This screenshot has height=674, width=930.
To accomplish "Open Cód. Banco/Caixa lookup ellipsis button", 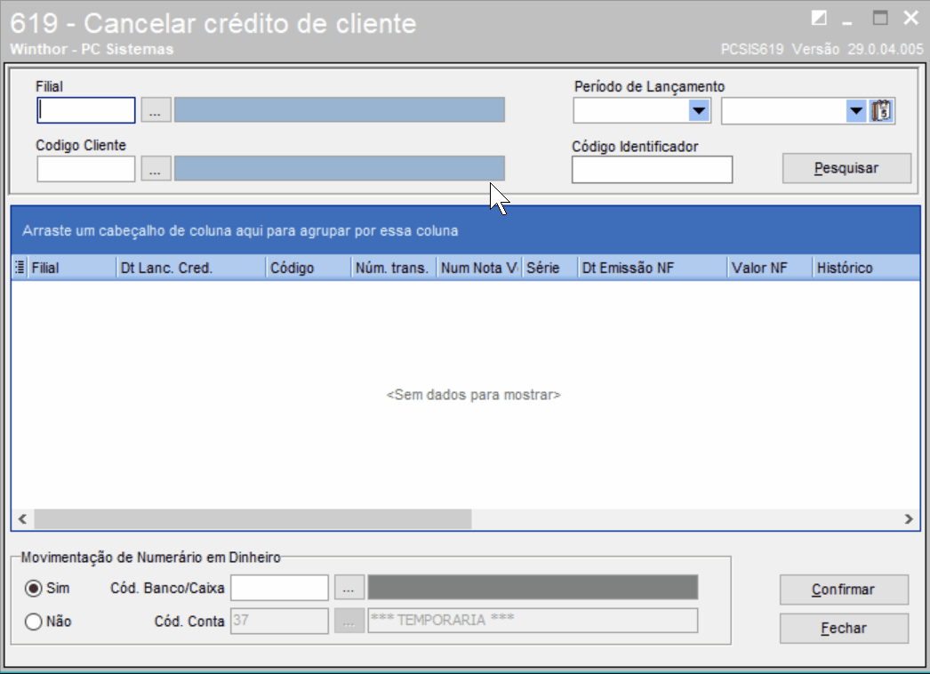I will (349, 588).
